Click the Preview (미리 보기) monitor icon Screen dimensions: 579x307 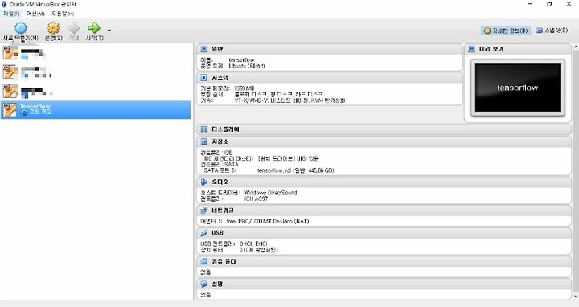click(471, 49)
